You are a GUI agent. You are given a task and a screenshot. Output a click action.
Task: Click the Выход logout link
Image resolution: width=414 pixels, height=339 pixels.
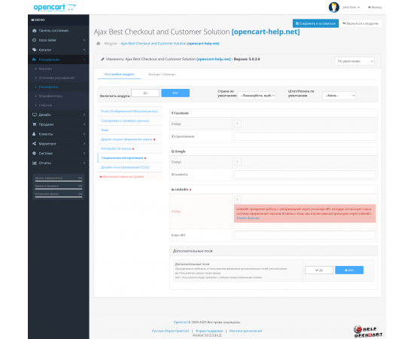pyautogui.click(x=375, y=8)
